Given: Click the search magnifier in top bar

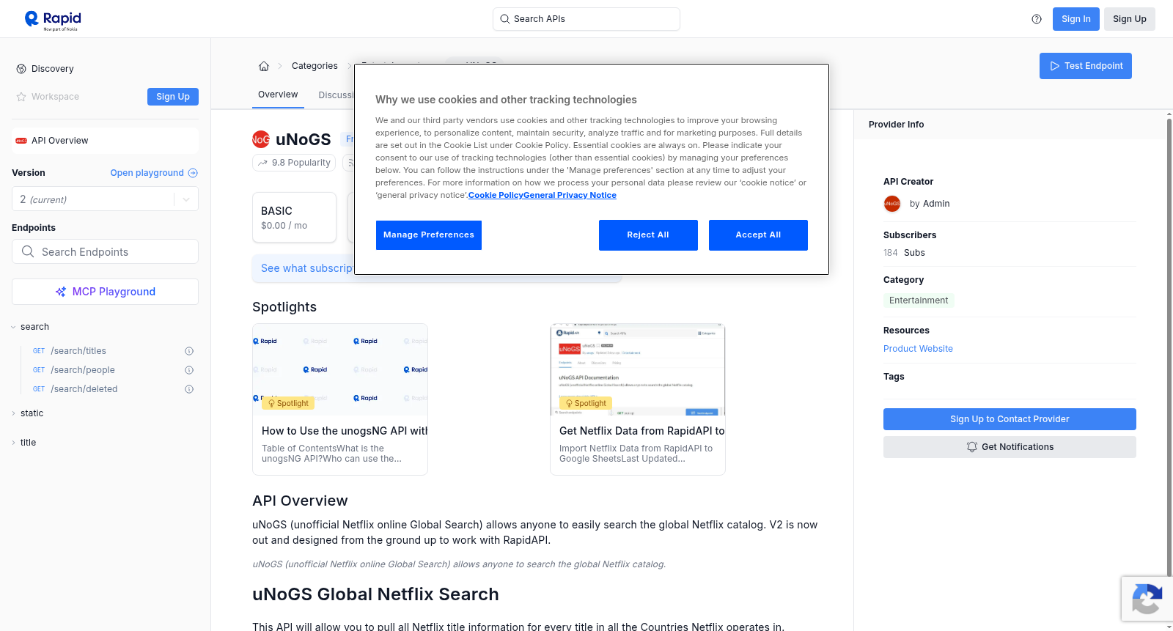Looking at the screenshot, I should [504, 19].
